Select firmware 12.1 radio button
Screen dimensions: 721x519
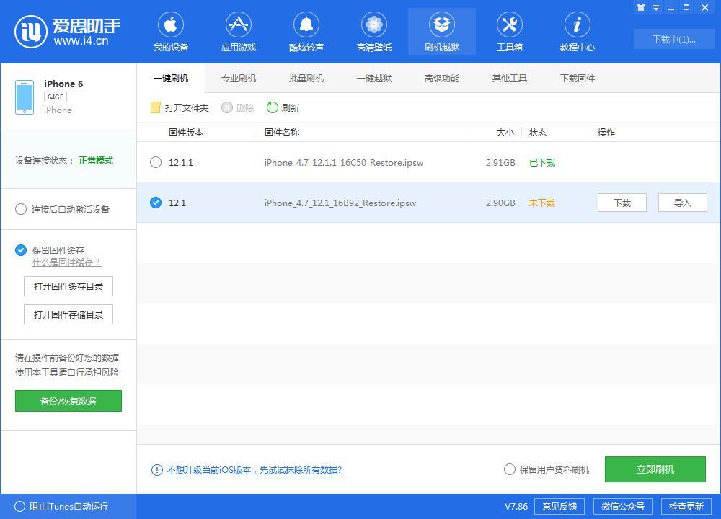click(156, 203)
